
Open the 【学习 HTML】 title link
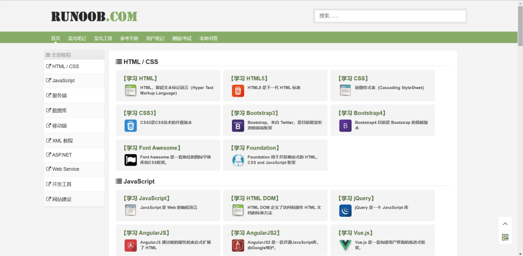(140, 78)
